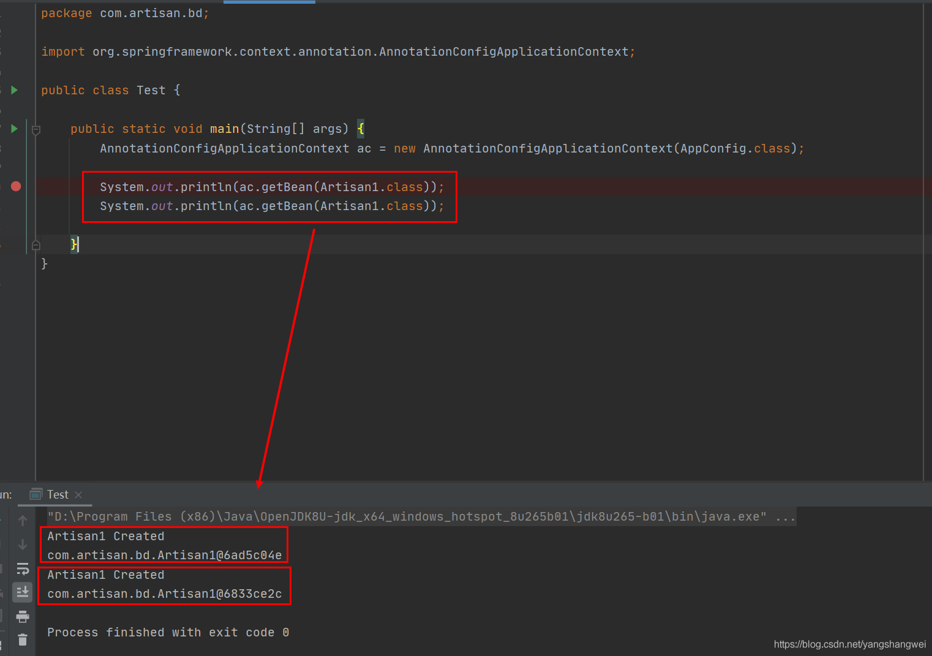This screenshot has height=656, width=932.
Task: Collapse main method at closing brace fold marker
Action: coord(36,245)
